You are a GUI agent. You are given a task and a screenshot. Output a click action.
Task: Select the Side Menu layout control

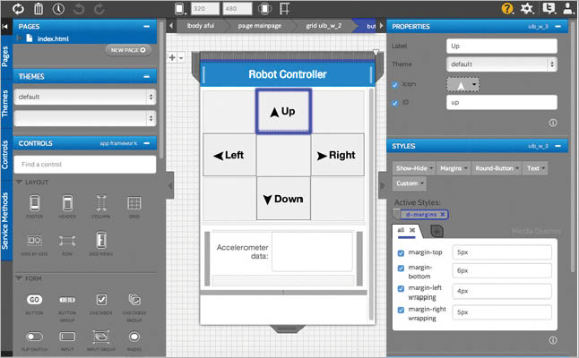click(101, 244)
